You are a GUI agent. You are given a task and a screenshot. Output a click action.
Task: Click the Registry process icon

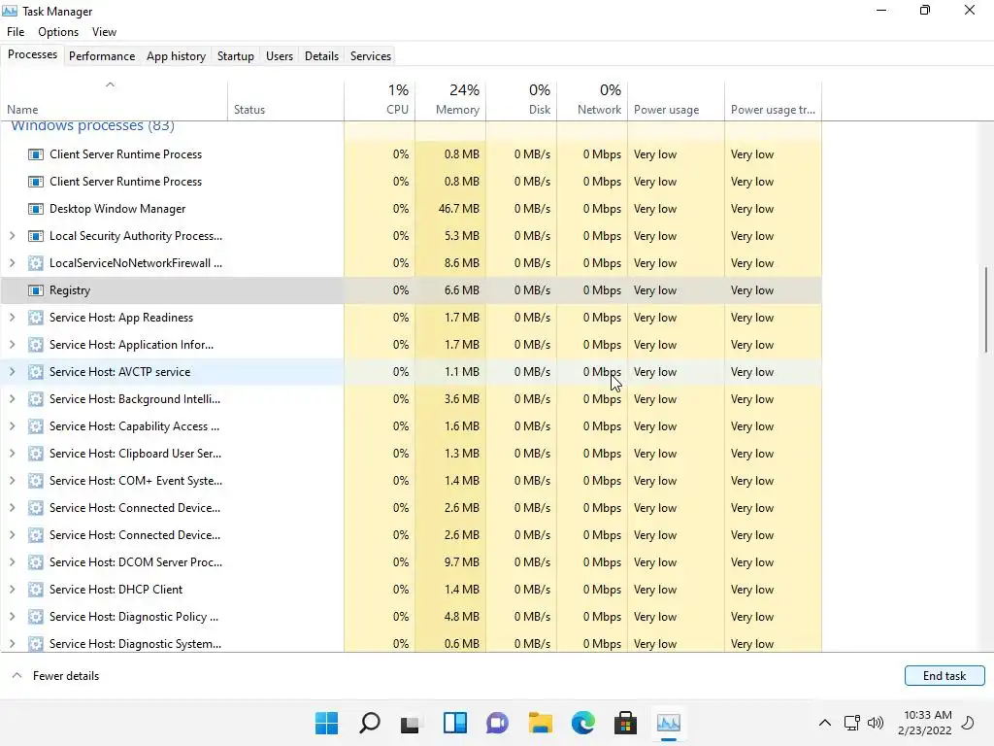click(x=36, y=290)
